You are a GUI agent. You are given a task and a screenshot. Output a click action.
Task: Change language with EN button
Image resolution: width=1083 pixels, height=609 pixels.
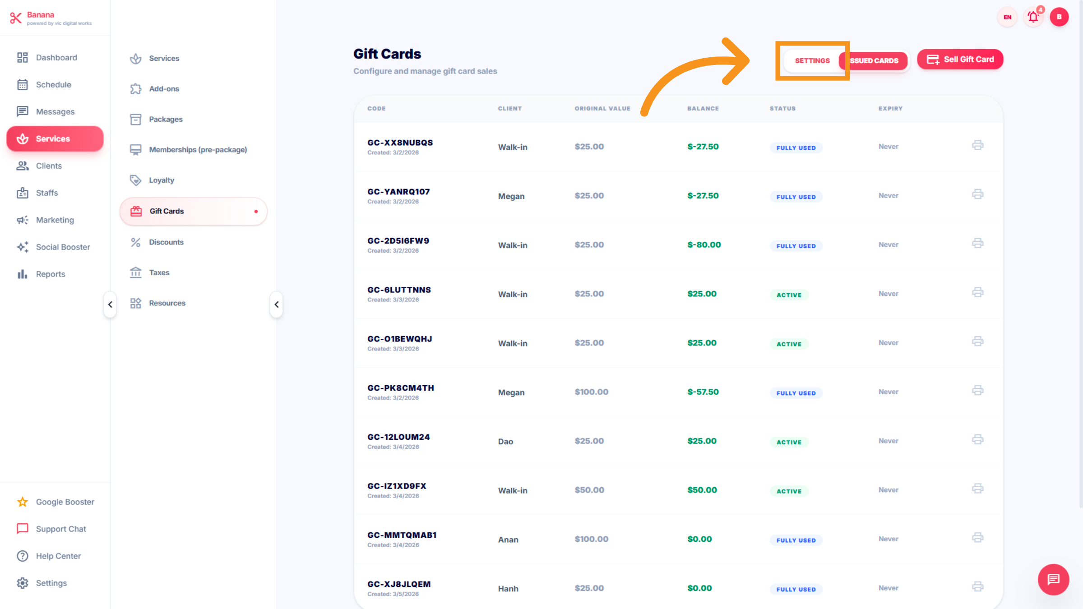[1007, 17]
